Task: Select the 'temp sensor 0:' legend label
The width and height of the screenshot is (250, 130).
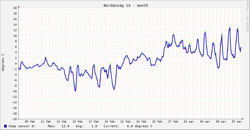Action: pyautogui.click(x=22, y=126)
